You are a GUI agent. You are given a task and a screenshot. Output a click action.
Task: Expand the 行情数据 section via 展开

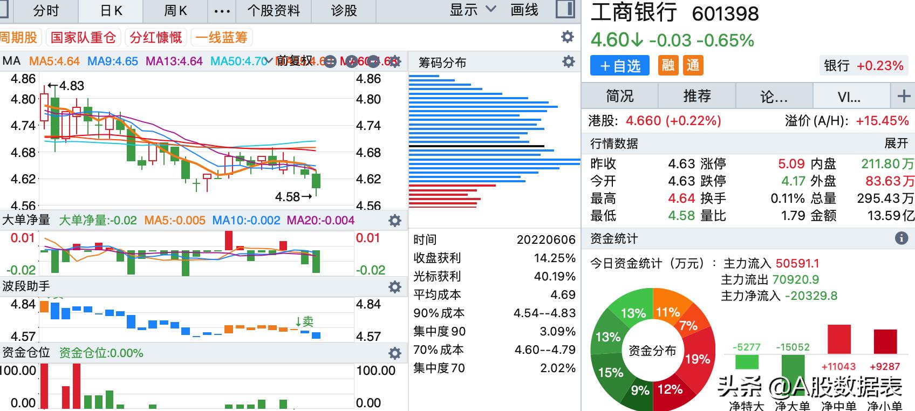click(896, 143)
